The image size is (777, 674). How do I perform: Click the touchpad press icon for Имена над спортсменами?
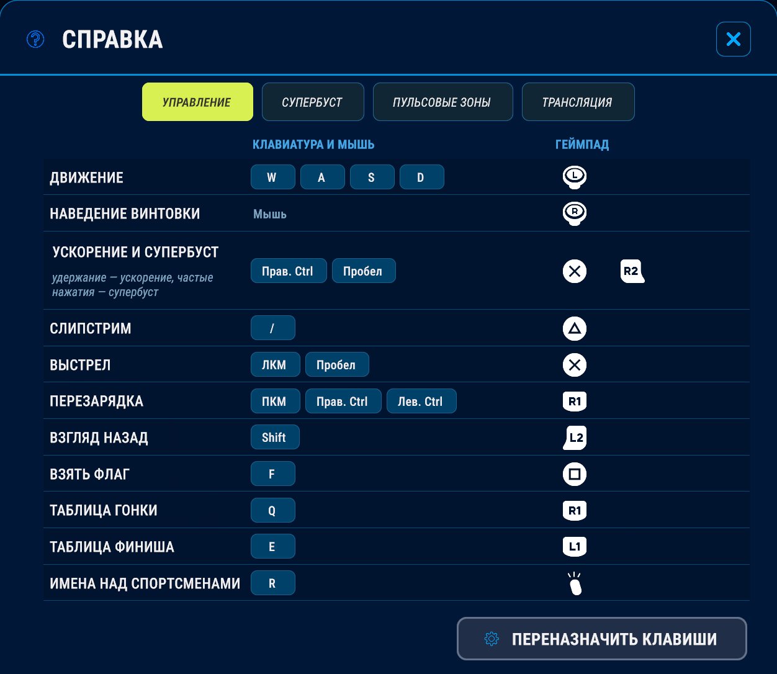[575, 583]
